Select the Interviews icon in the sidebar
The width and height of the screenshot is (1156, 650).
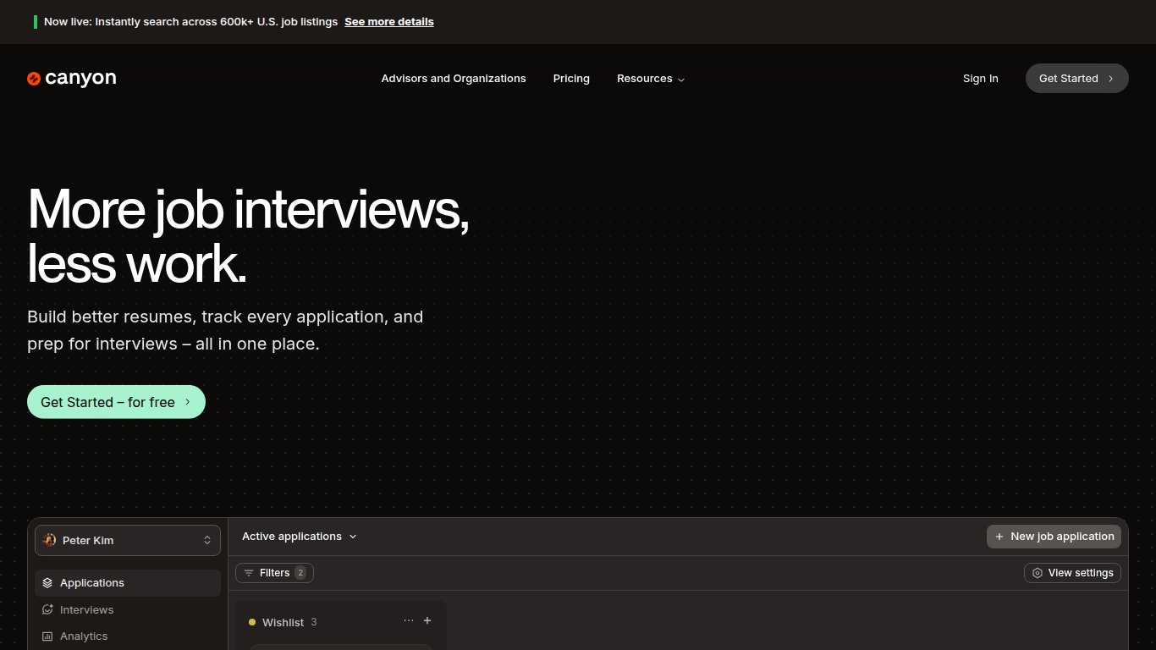(x=47, y=609)
